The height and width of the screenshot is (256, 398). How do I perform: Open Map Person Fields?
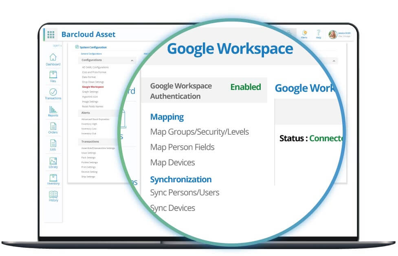(182, 147)
